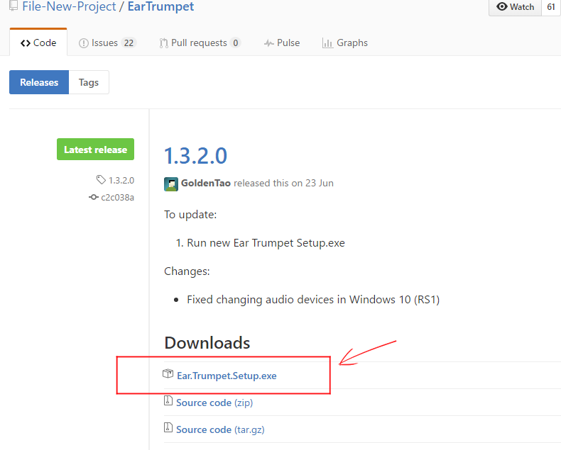Click the repository book icon
The image size is (561, 450).
tap(13, 6)
